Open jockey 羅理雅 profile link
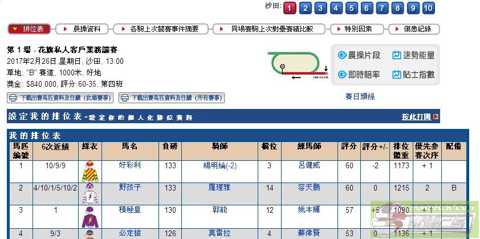 219,188
